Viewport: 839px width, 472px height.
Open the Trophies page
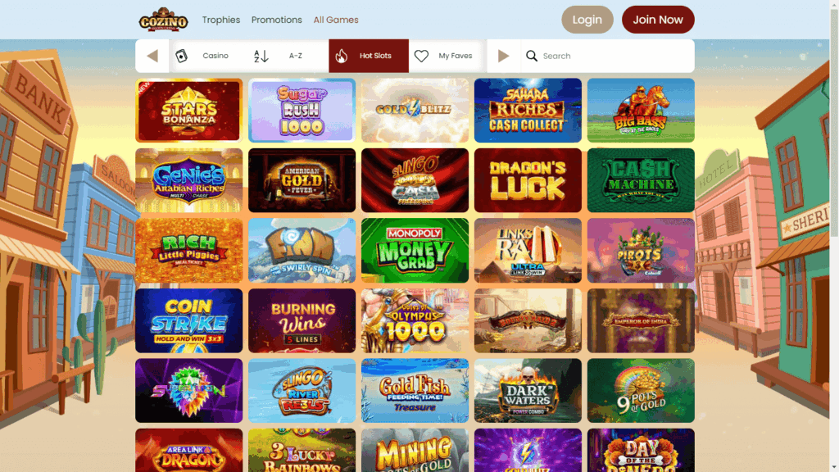(x=221, y=20)
